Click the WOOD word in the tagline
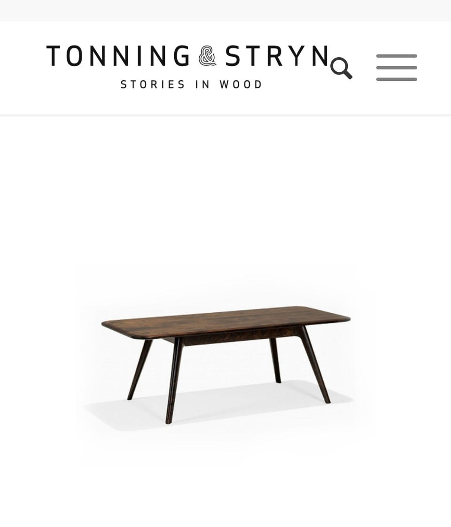The height and width of the screenshot is (527, 451). (x=241, y=85)
